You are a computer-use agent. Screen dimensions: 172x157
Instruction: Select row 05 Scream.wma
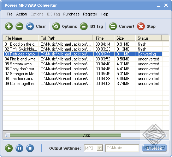pyautogui.click(x=83, y=64)
